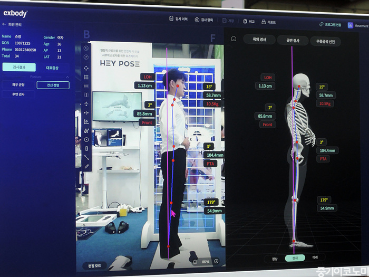Select the circle marker tool
Screen dimensions: 369x277
coord(86,140)
